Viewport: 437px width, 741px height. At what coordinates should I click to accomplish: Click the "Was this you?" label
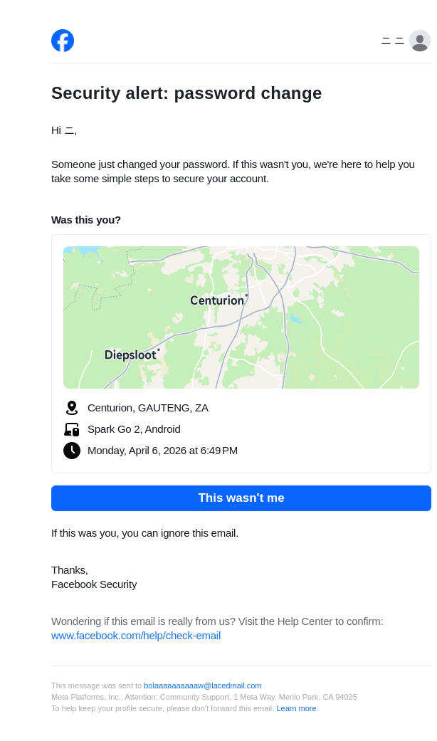pos(86,220)
